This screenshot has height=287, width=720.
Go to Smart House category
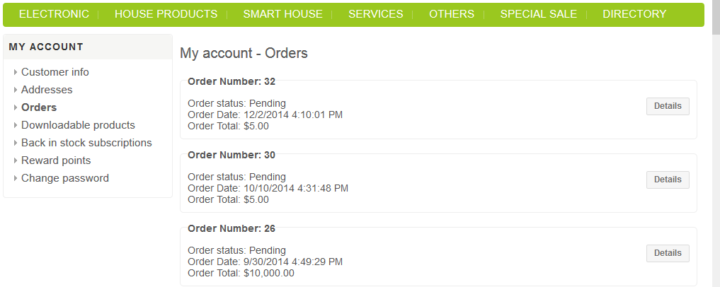(x=282, y=14)
